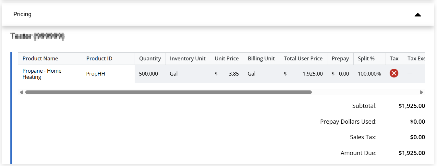Screen dimensions: 437x166
Task: Collapse the Pricing panel arrow
Action: point(418,15)
